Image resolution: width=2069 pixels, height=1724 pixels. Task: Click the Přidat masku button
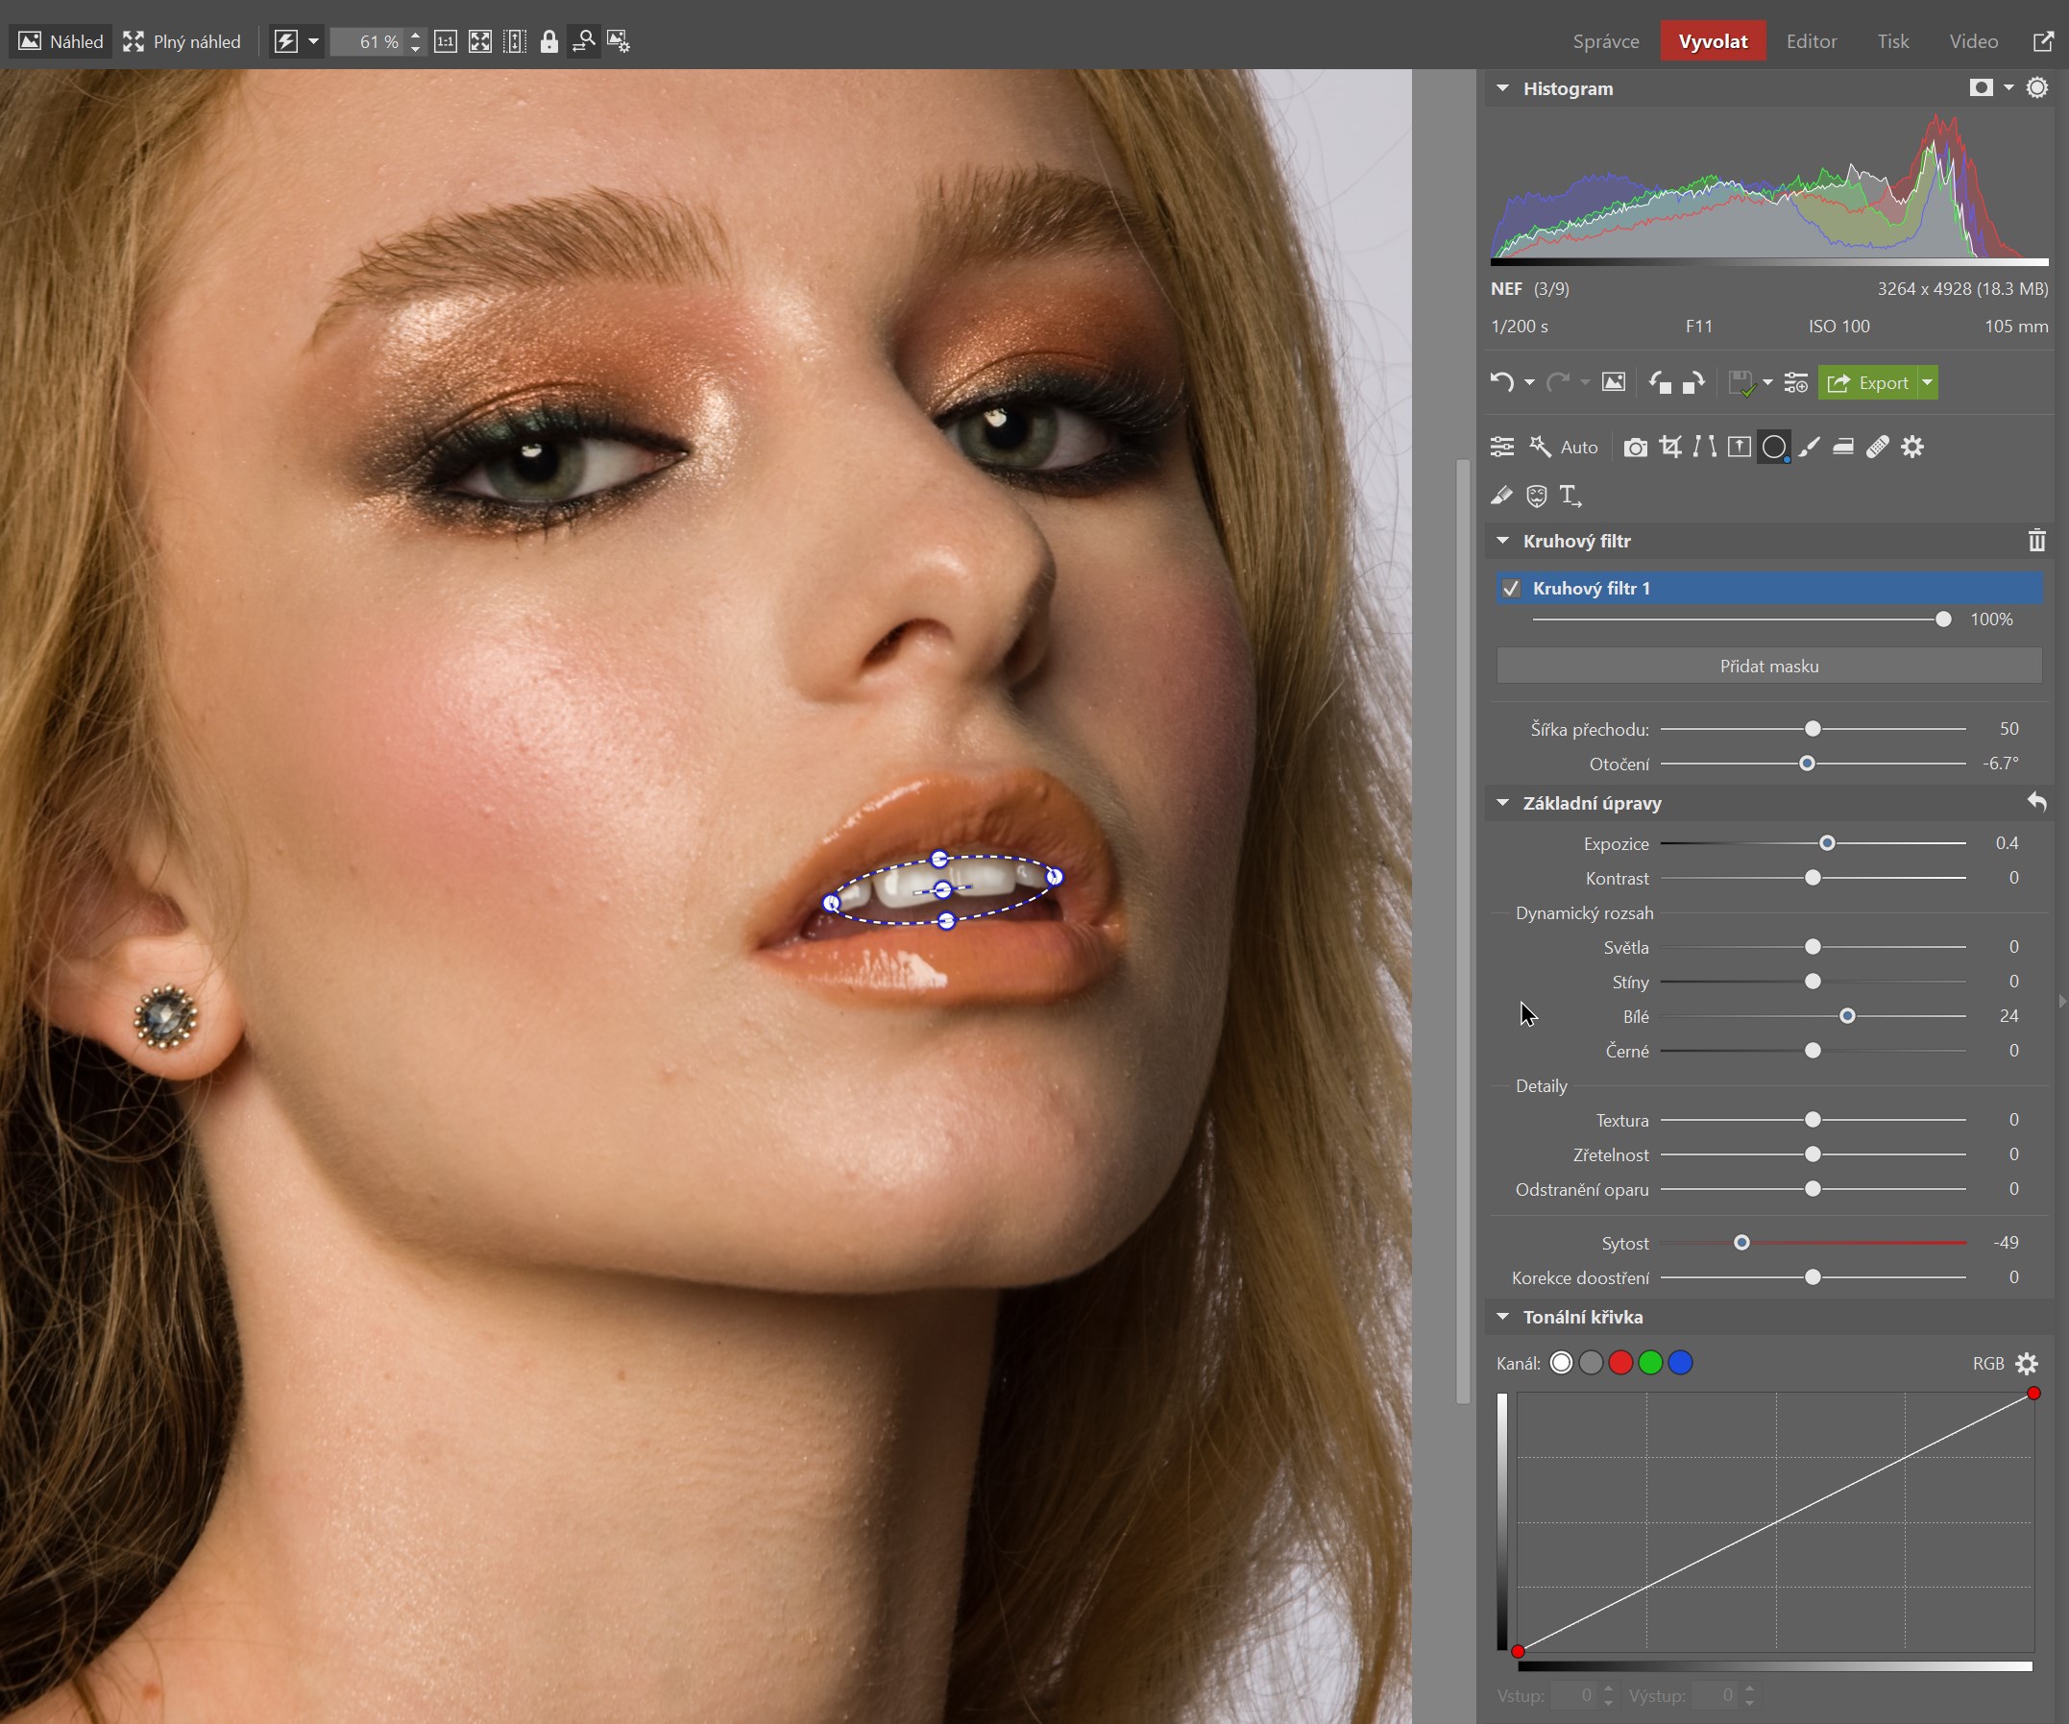click(1768, 666)
